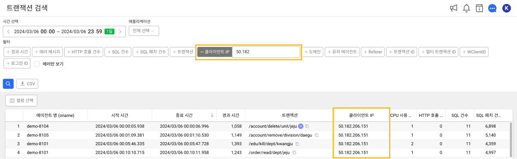Add the HTTP 호출 건수 filter
Image resolution: width=517 pixels, height=159 pixels.
coord(84,52)
